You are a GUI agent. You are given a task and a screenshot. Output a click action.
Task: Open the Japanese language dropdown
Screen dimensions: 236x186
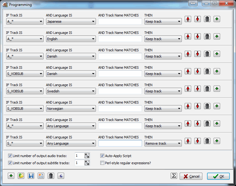pos(71,21)
